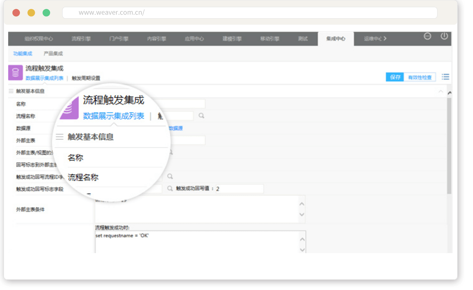The width and height of the screenshot is (473, 290).
Task: Click down arrow in 外部主表条件 text area
Action: [x=302, y=214]
